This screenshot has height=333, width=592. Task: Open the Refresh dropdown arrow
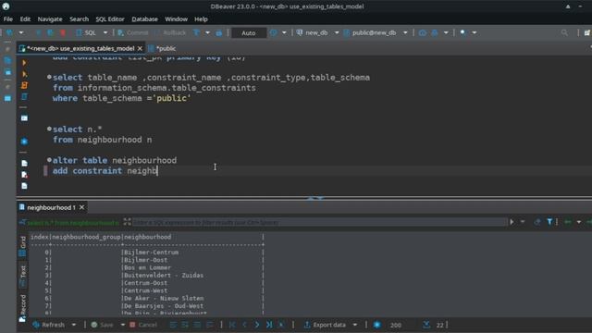coord(74,325)
